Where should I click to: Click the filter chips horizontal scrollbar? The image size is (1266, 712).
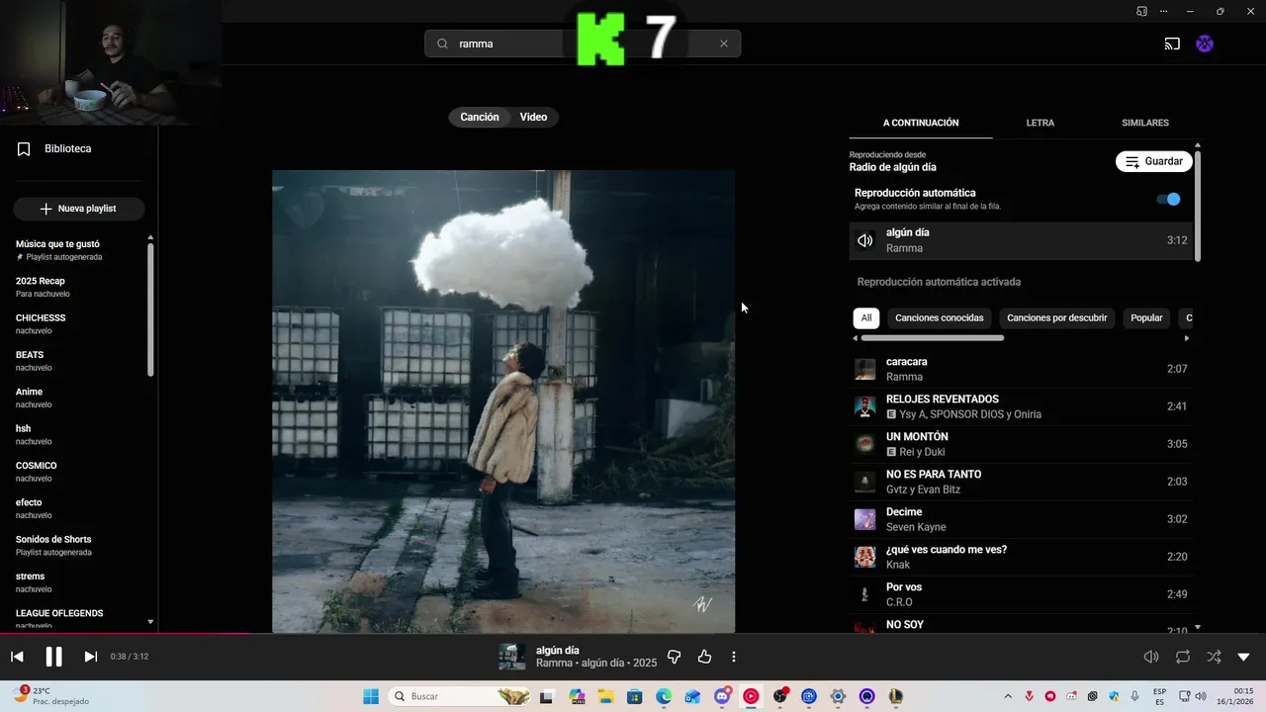click(x=931, y=338)
